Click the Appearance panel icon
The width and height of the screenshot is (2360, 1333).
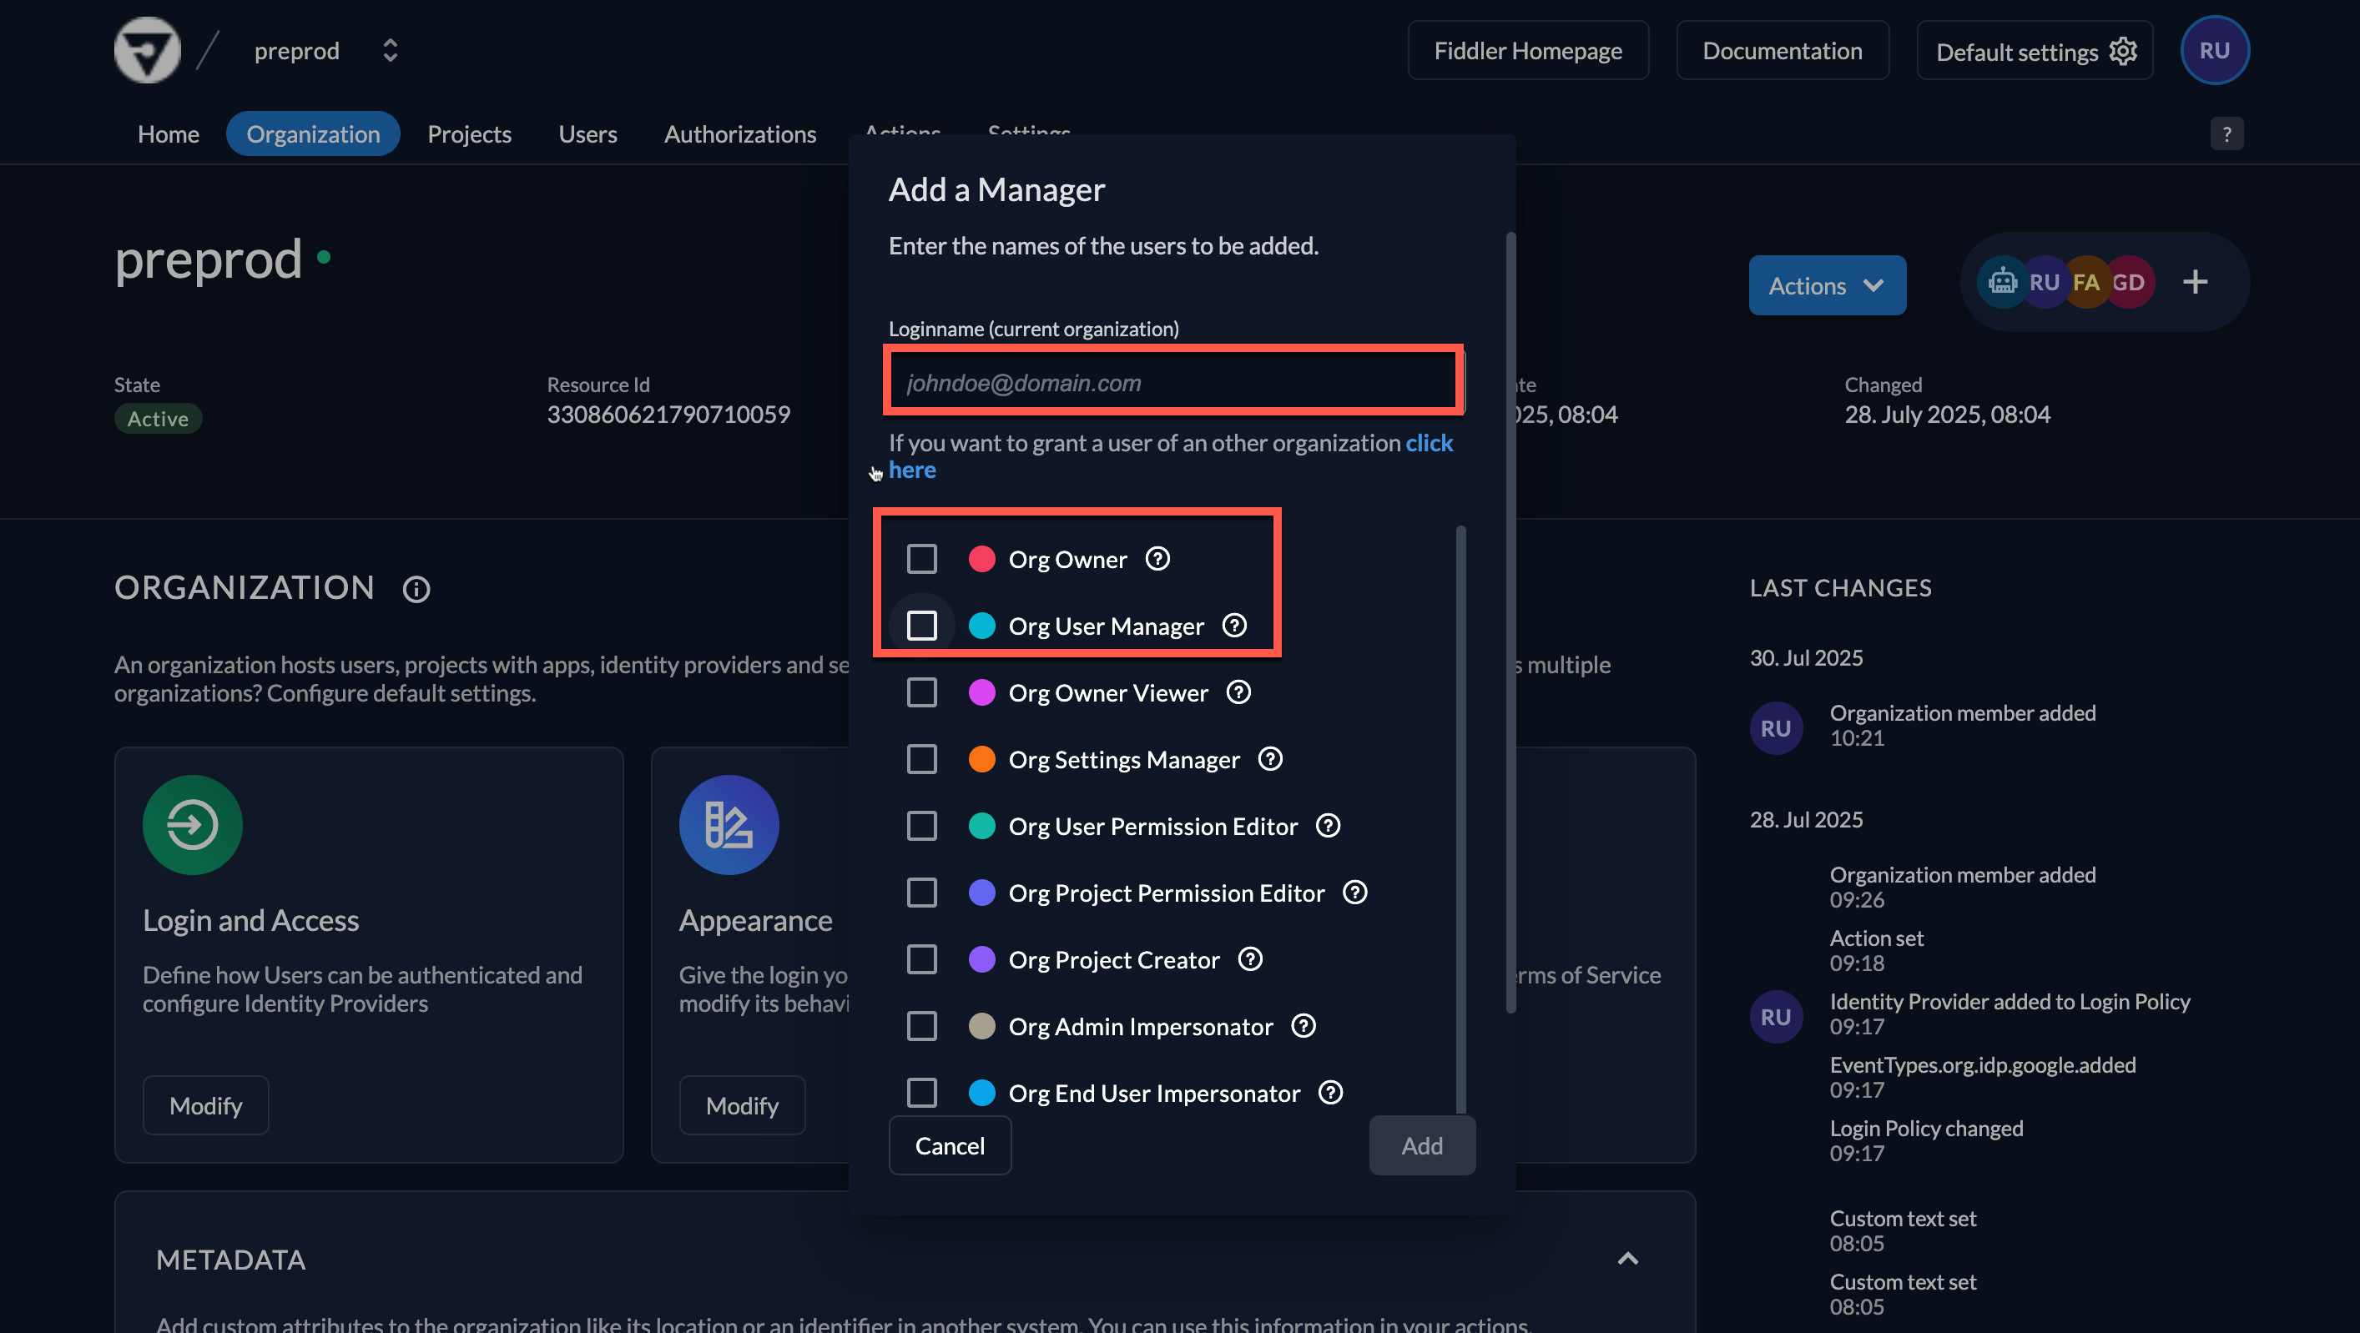[x=729, y=824]
